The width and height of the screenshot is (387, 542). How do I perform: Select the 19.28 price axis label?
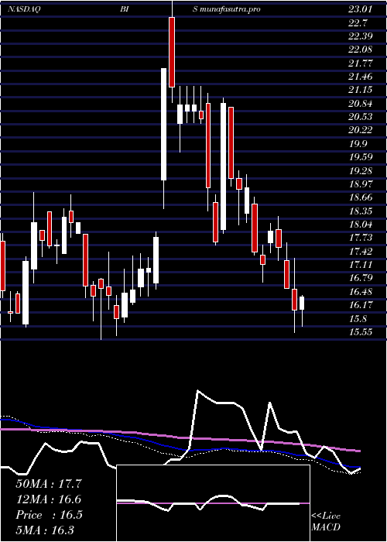(361, 171)
